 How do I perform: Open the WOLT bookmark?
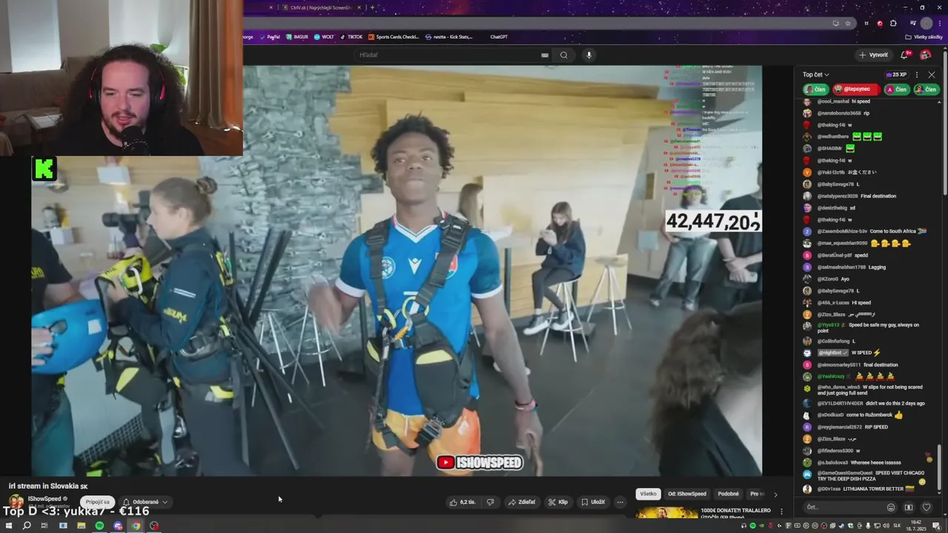[x=324, y=36]
